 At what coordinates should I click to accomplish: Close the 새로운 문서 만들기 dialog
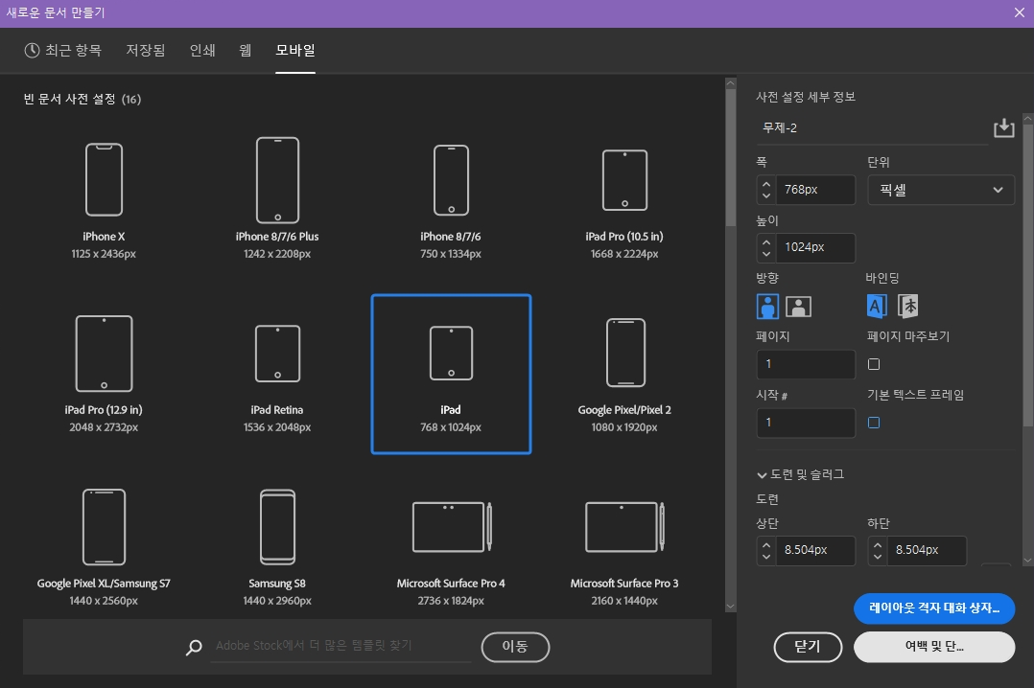click(1020, 12)
